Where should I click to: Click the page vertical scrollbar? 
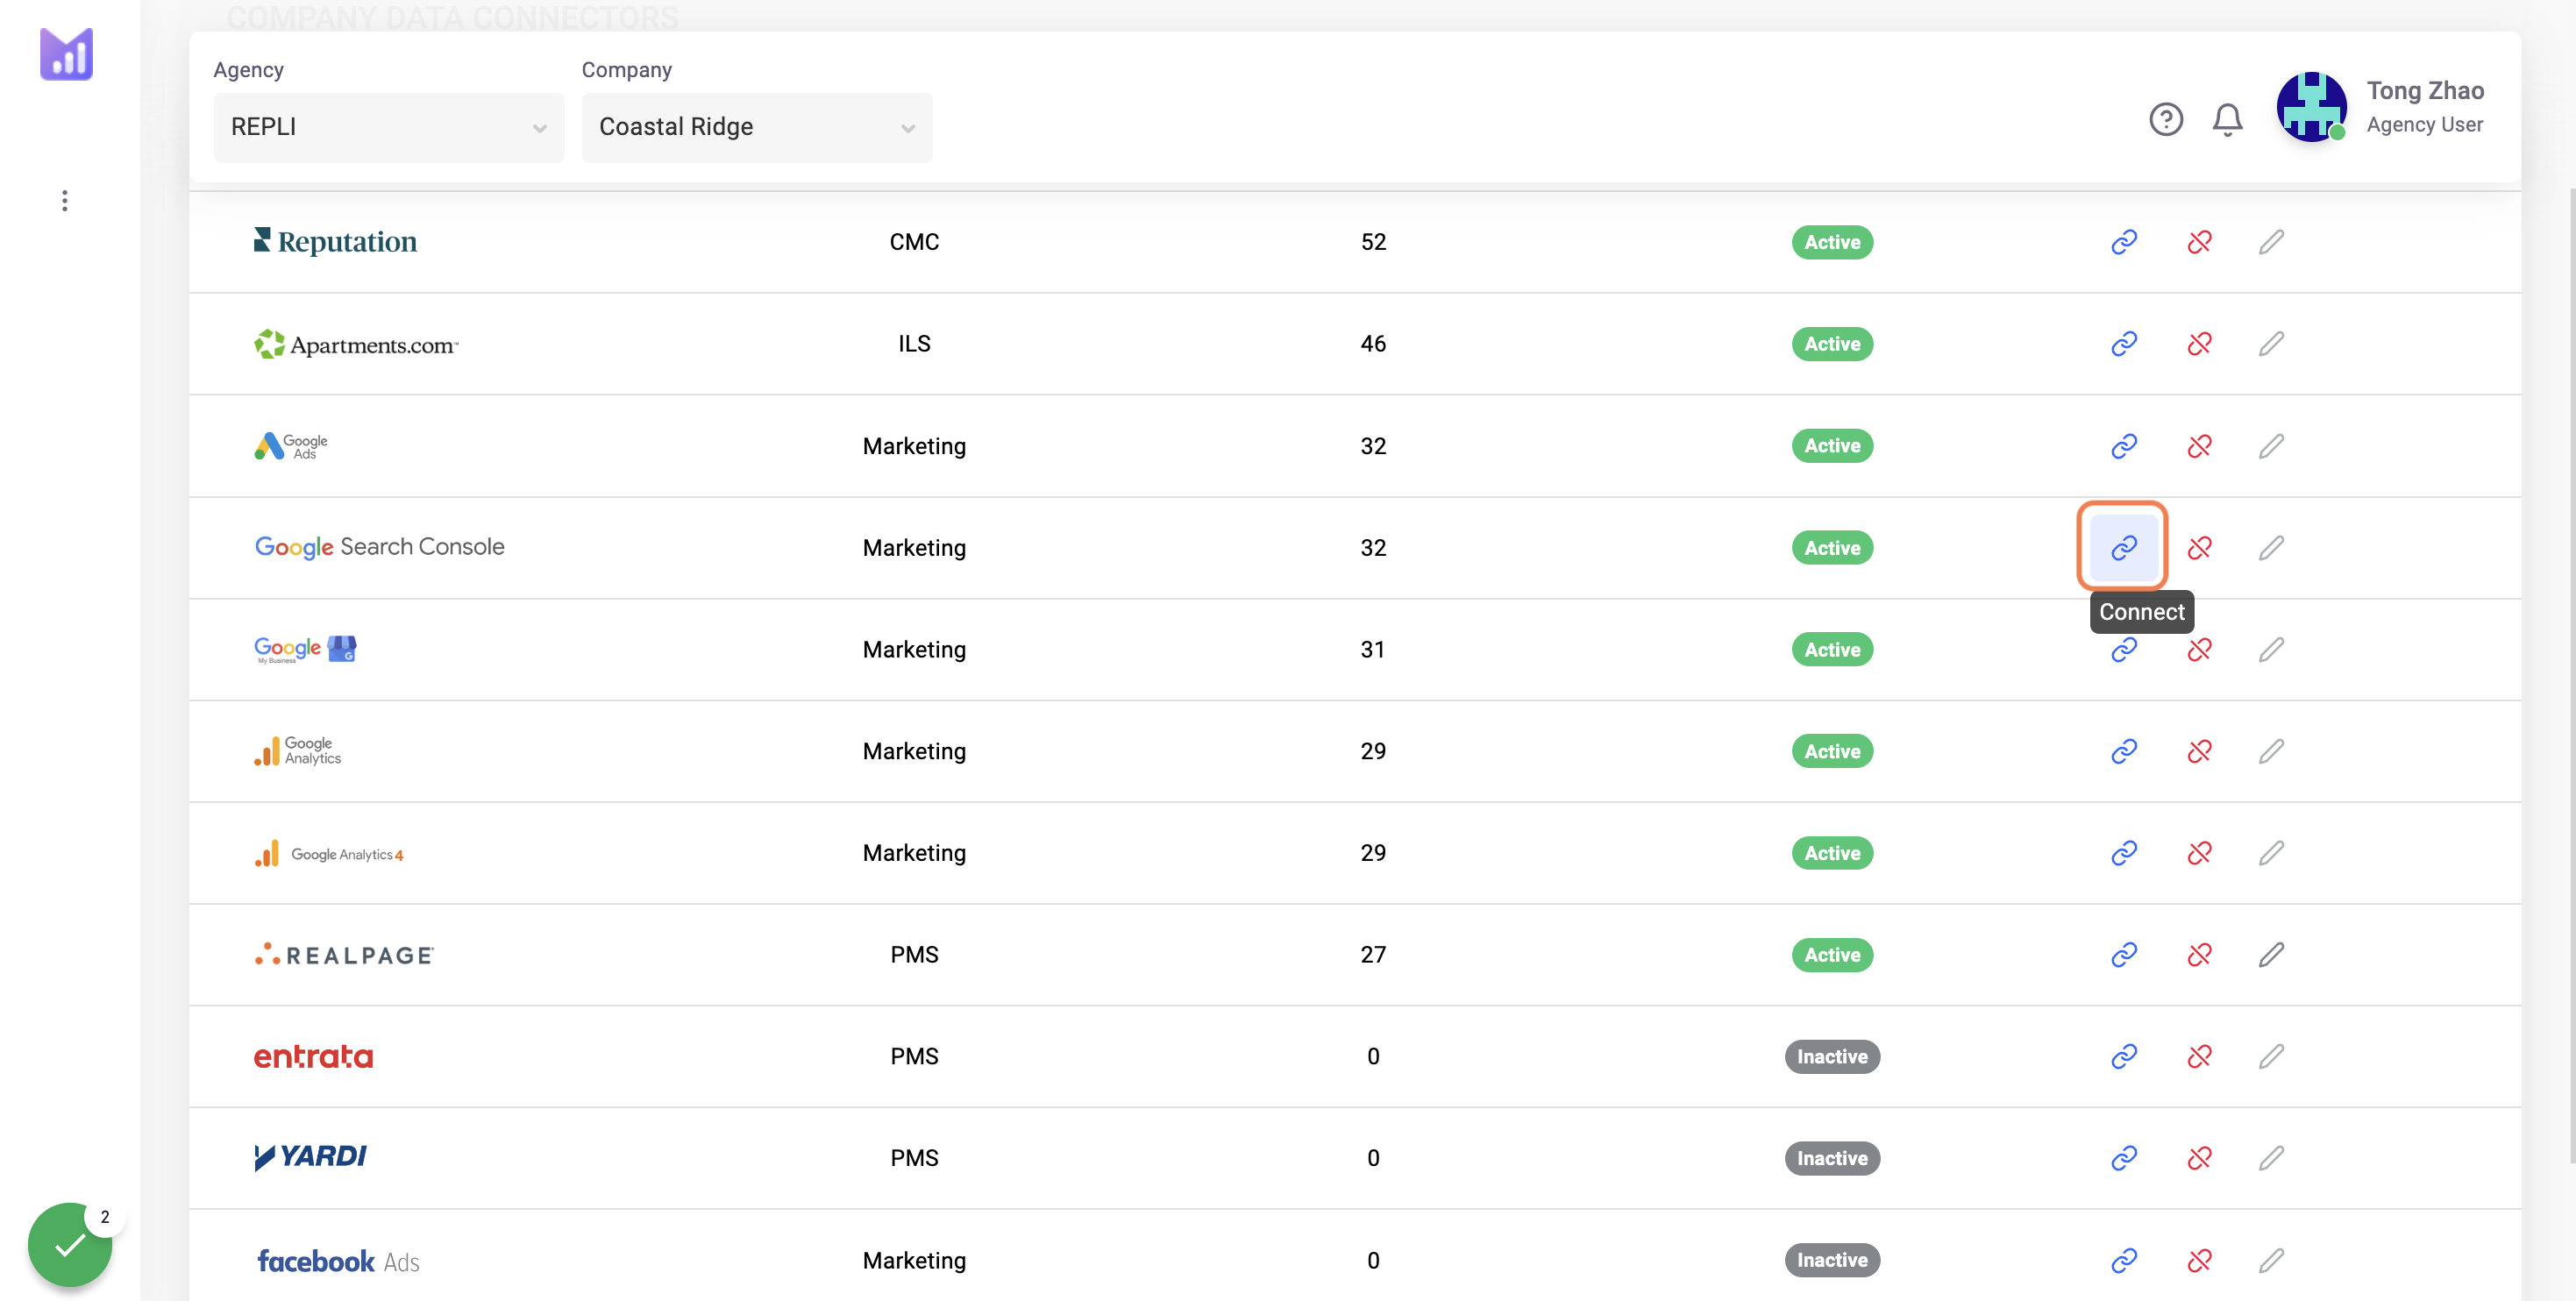pos(2571,675)
